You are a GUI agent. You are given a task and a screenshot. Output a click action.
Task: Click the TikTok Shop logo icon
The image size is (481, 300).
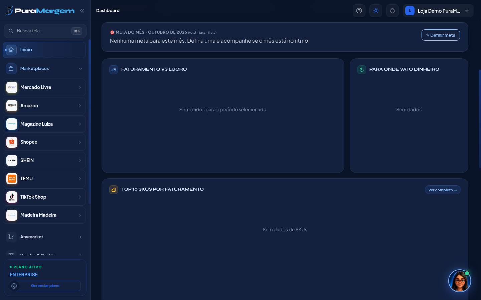(x=12, y=197)
